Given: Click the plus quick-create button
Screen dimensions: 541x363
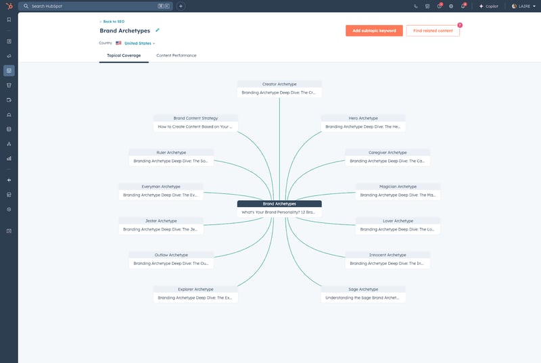Looking at the screenshot, I should pos(181,6).
